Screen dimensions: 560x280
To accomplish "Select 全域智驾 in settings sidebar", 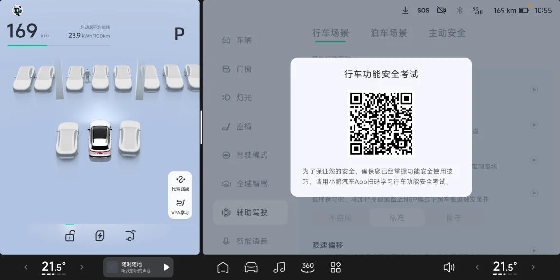I will (251, 184).
